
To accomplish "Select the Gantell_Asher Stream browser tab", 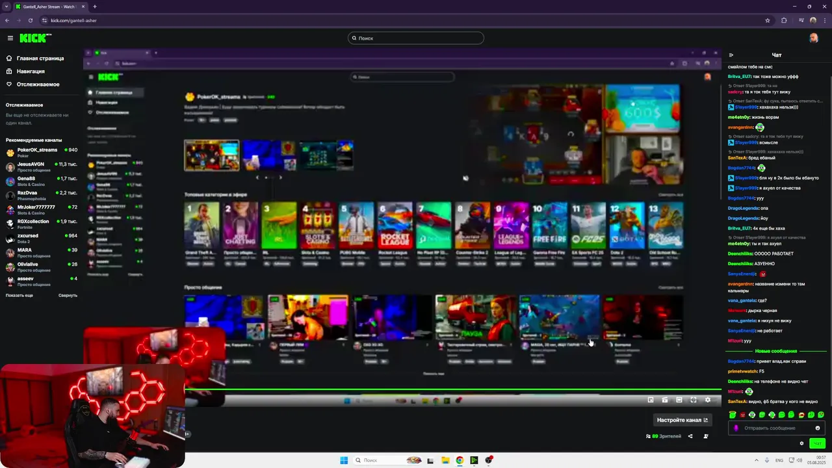I will [49, 6].
